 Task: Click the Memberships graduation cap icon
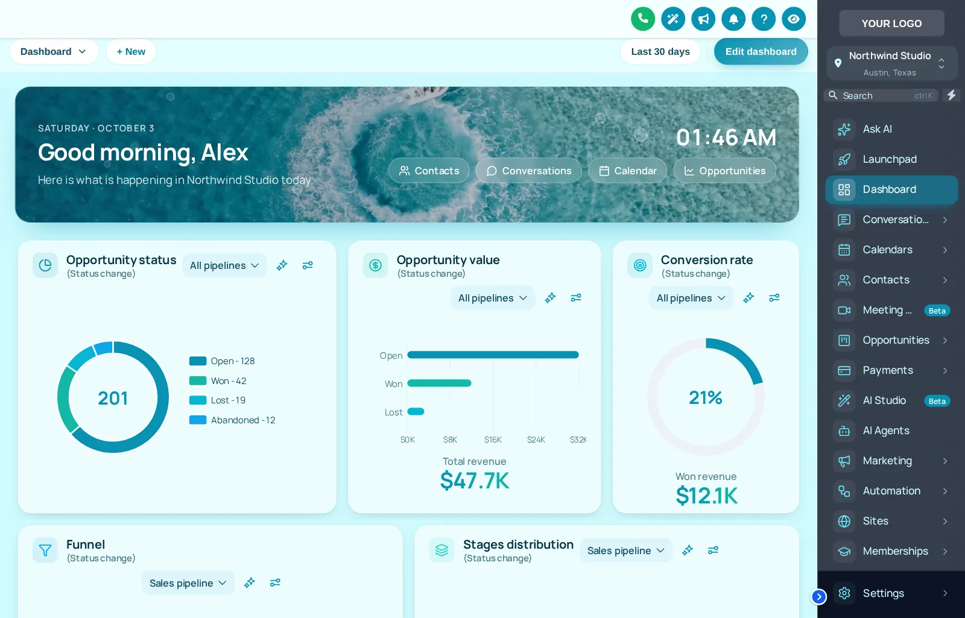[x=844, y=551]
